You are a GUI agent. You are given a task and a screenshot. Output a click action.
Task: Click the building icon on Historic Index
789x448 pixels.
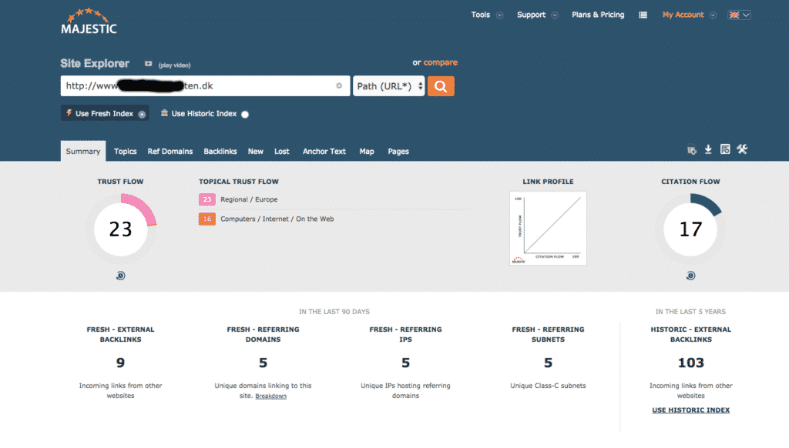tap(164, 113)
